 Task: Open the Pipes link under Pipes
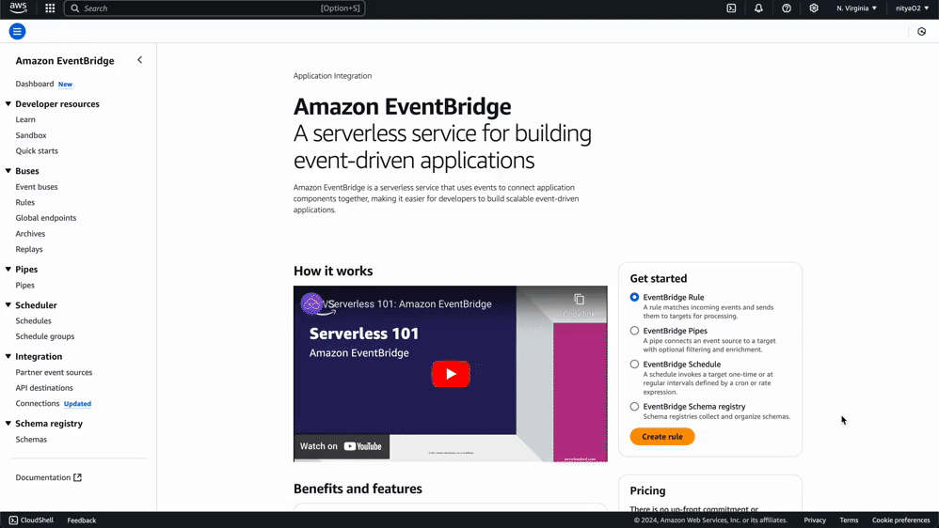(x=25, y=286)
